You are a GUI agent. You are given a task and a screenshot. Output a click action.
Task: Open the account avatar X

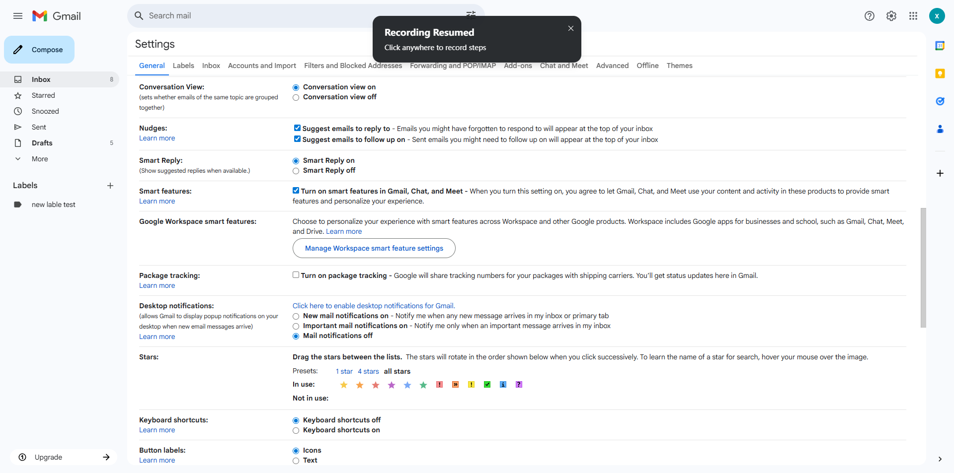[937, 16]
